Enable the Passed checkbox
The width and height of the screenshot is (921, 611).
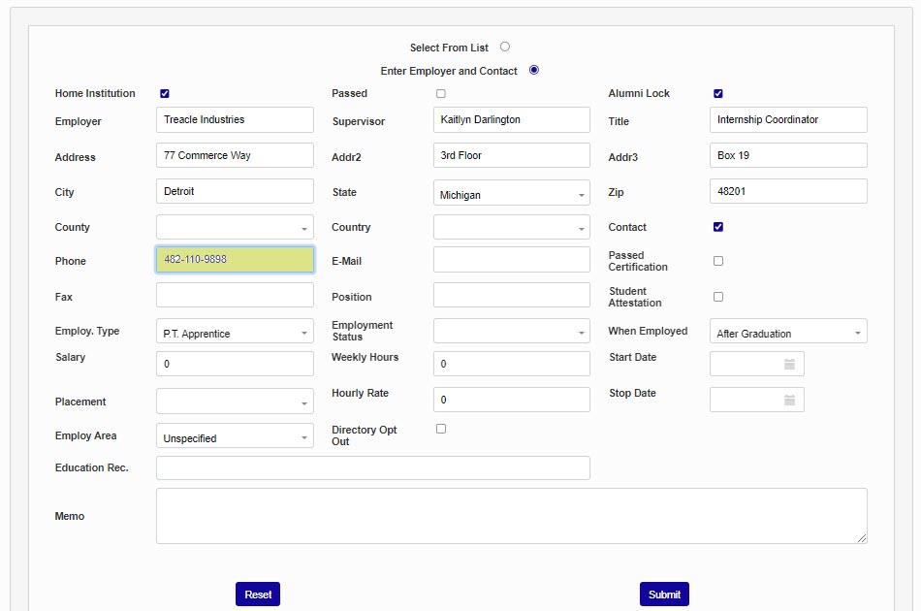click(441, 94)
